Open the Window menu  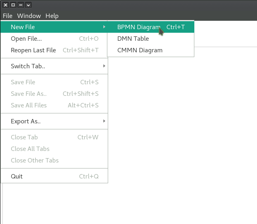pyautogui.click(x=29, y=16)
